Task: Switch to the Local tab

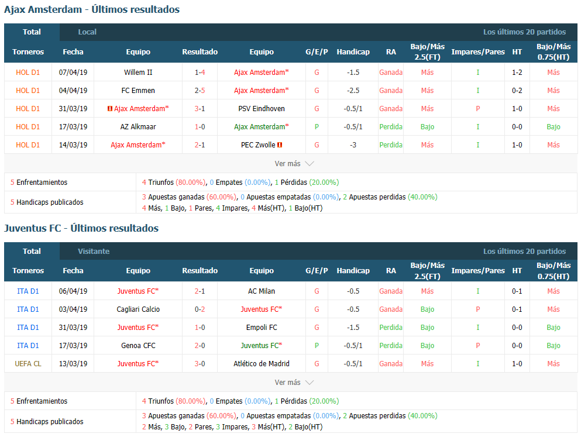Action: pyautogui.click(x=87, y=32)
